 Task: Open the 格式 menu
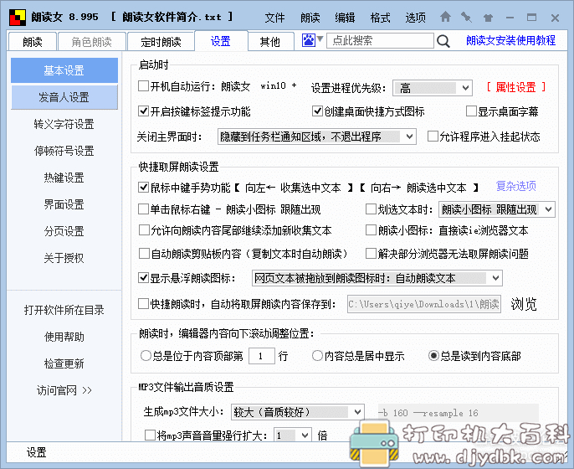380,18
